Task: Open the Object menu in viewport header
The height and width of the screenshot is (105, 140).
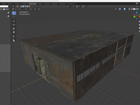Action: [x=39, y=9]
